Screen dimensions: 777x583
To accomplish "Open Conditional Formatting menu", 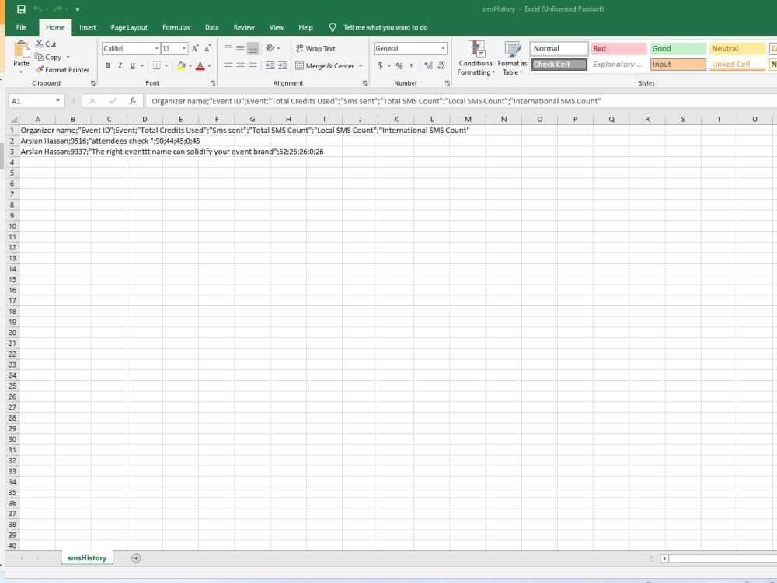I will coord(476,58).
